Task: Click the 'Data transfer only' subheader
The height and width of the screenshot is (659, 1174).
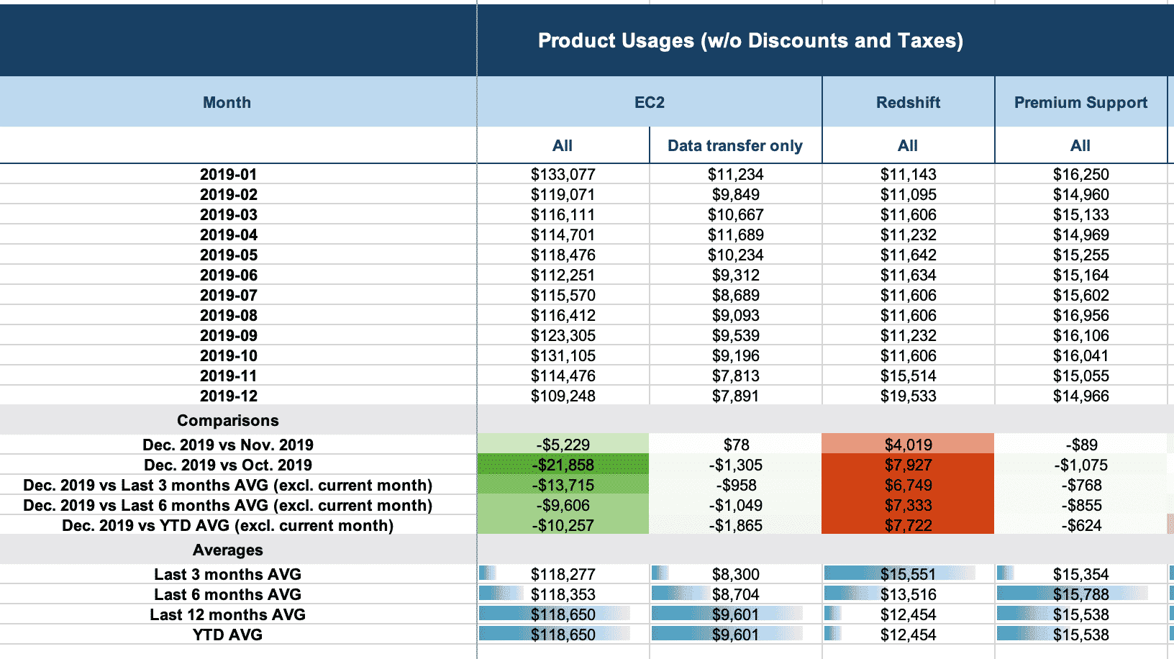Action: 735,145
